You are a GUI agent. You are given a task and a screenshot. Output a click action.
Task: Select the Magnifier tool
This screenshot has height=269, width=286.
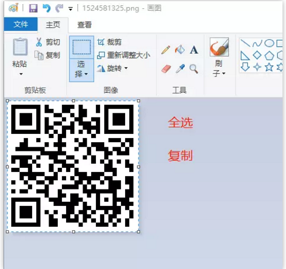pos(194,69)
